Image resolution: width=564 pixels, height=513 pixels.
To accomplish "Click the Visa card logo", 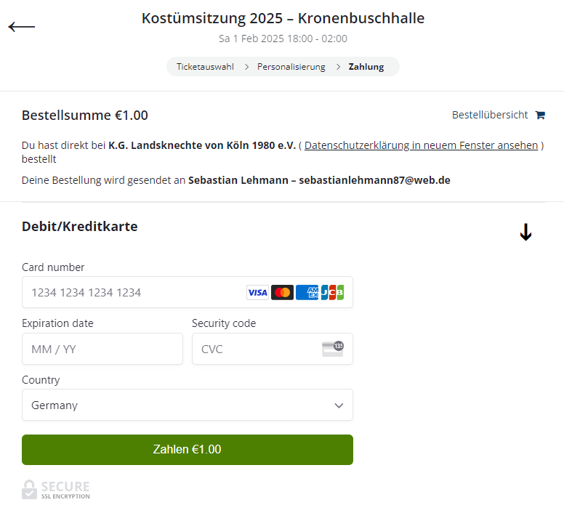I will pos(257,292).
